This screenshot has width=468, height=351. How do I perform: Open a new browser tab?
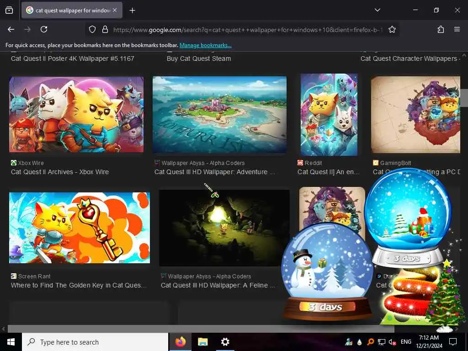(132, 11)
